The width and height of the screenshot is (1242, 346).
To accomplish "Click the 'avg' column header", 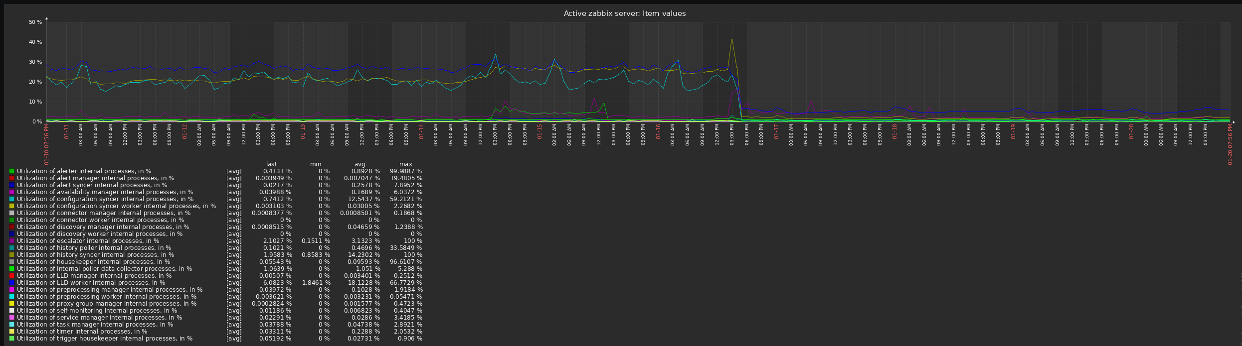I will [359, 164].
